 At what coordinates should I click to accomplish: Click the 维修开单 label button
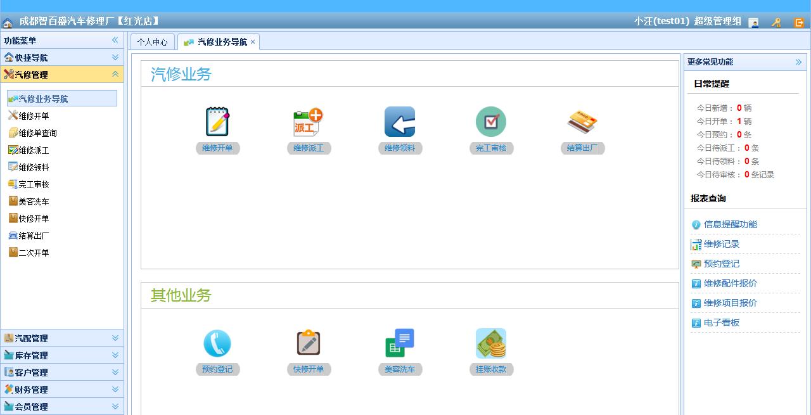pyautogui.click(x=217, y=148)
